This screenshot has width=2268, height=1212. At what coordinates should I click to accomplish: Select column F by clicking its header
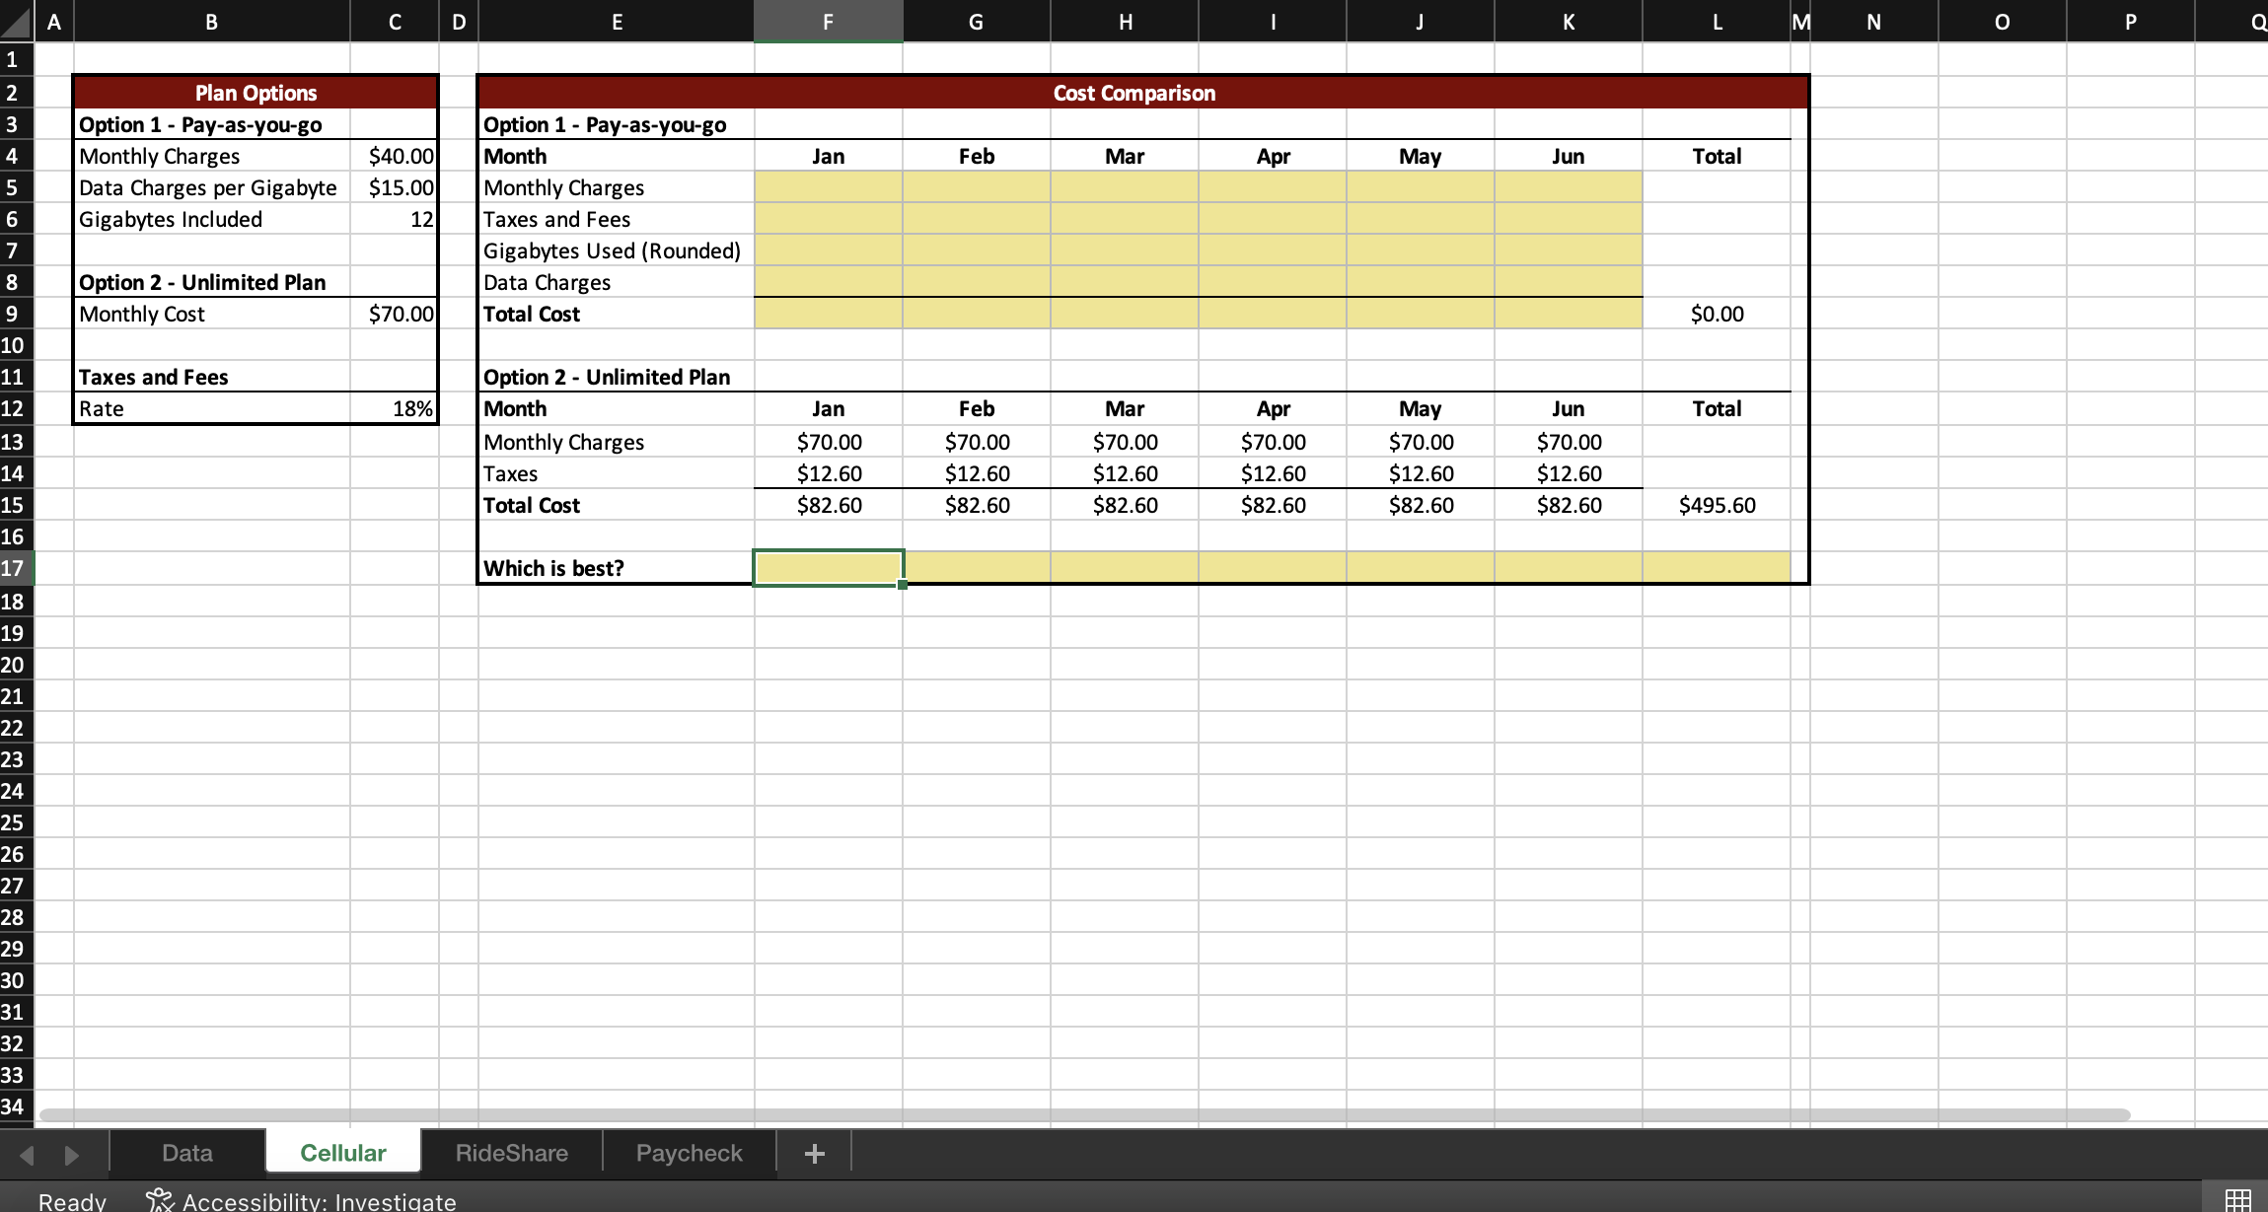point(828,21)
